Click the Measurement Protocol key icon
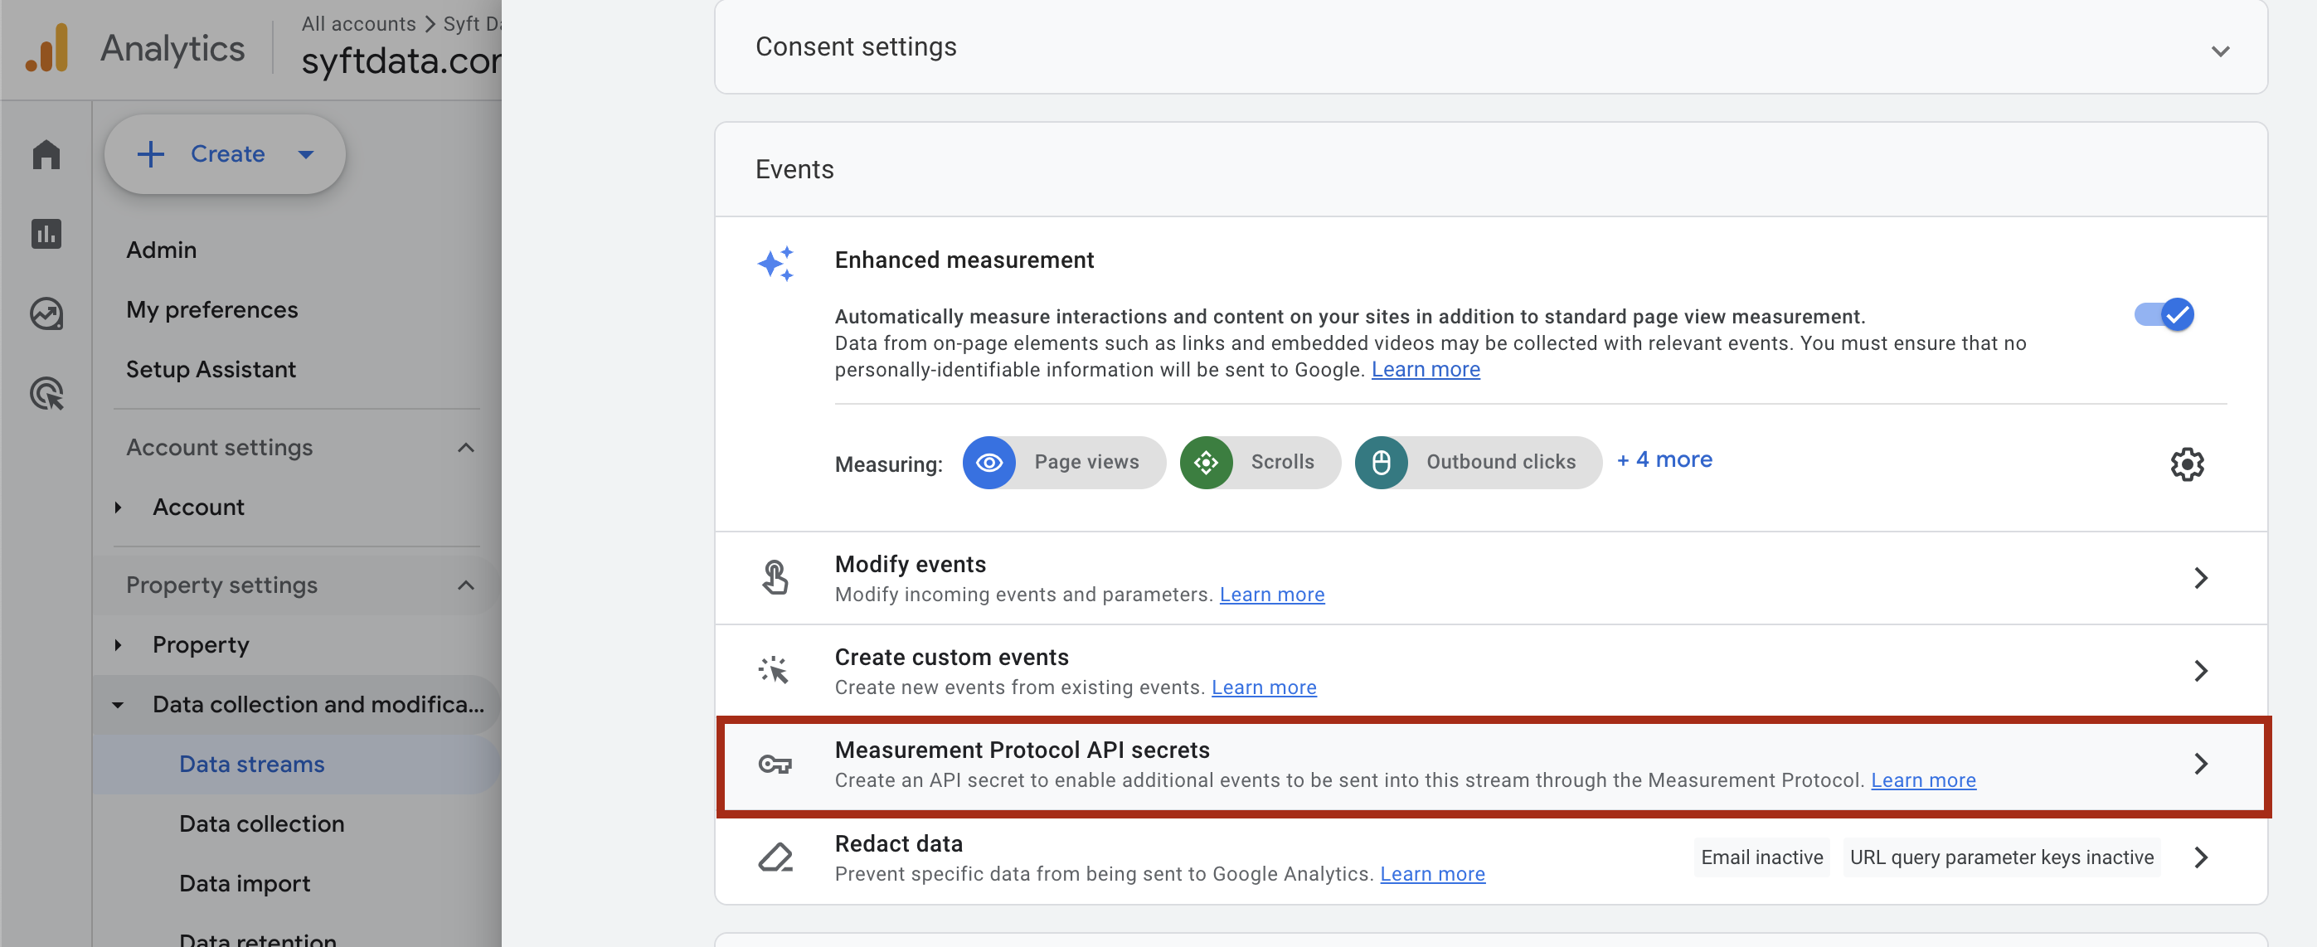 click(x=775, y=765)
